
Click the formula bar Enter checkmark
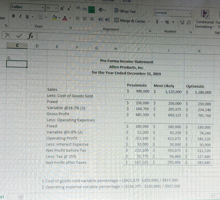pos(19,36)
